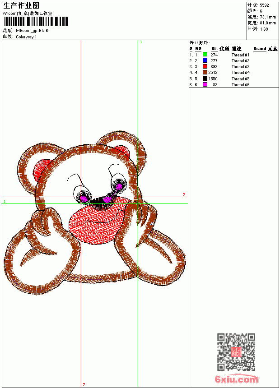Click the Colorway 1 label

point(26,37)
